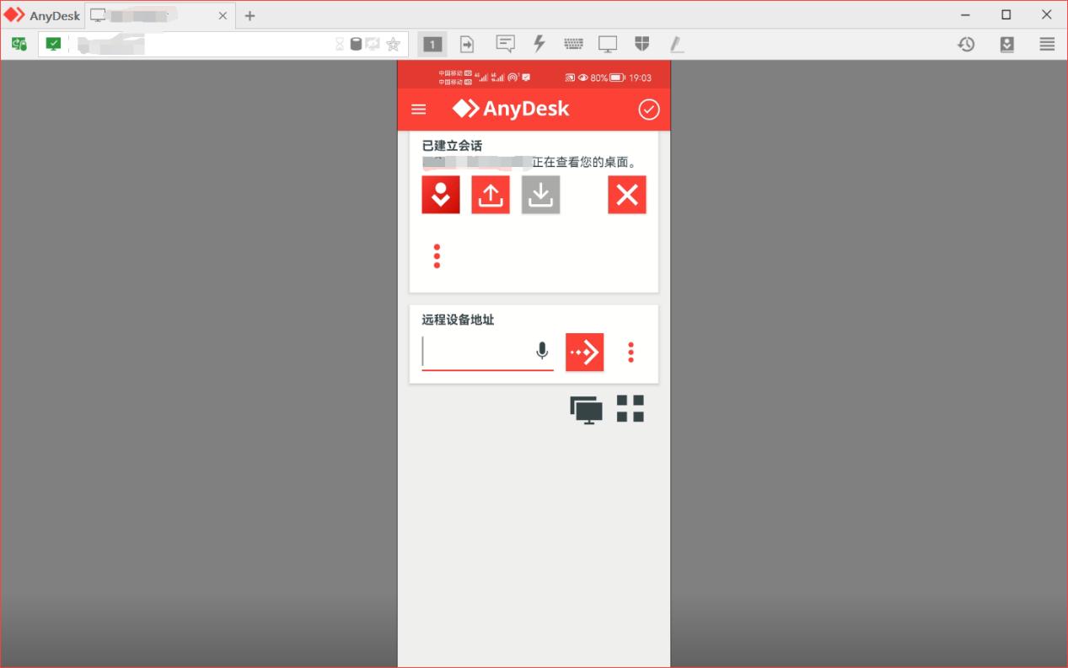Open the chat icon in the toolbar

pyautogui.click(x=505, y=45)
